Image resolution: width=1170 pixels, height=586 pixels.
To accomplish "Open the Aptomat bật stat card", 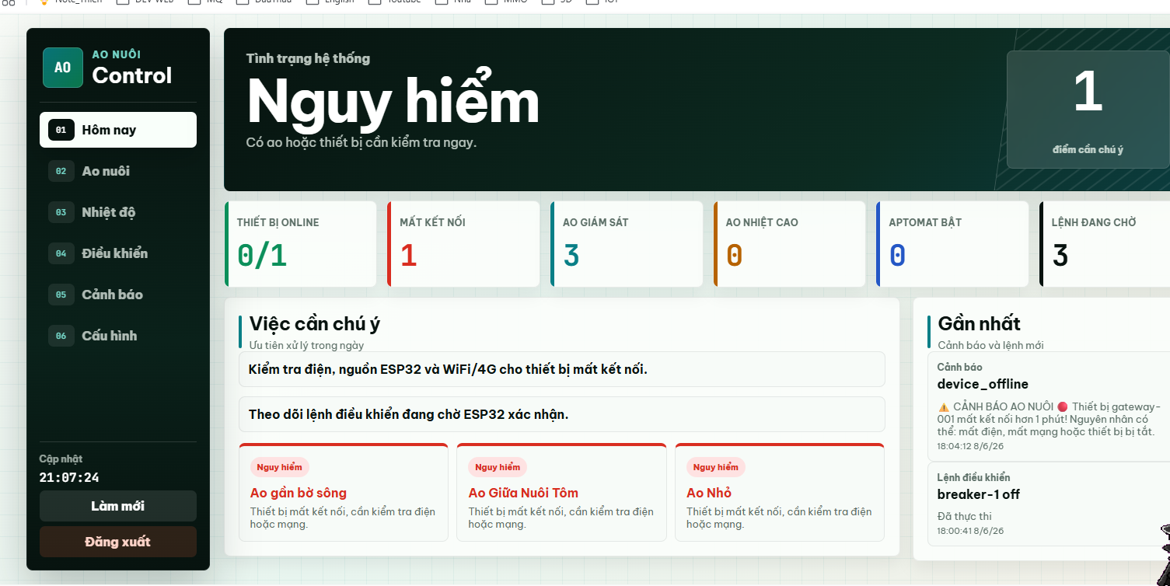I will [952, 244].
